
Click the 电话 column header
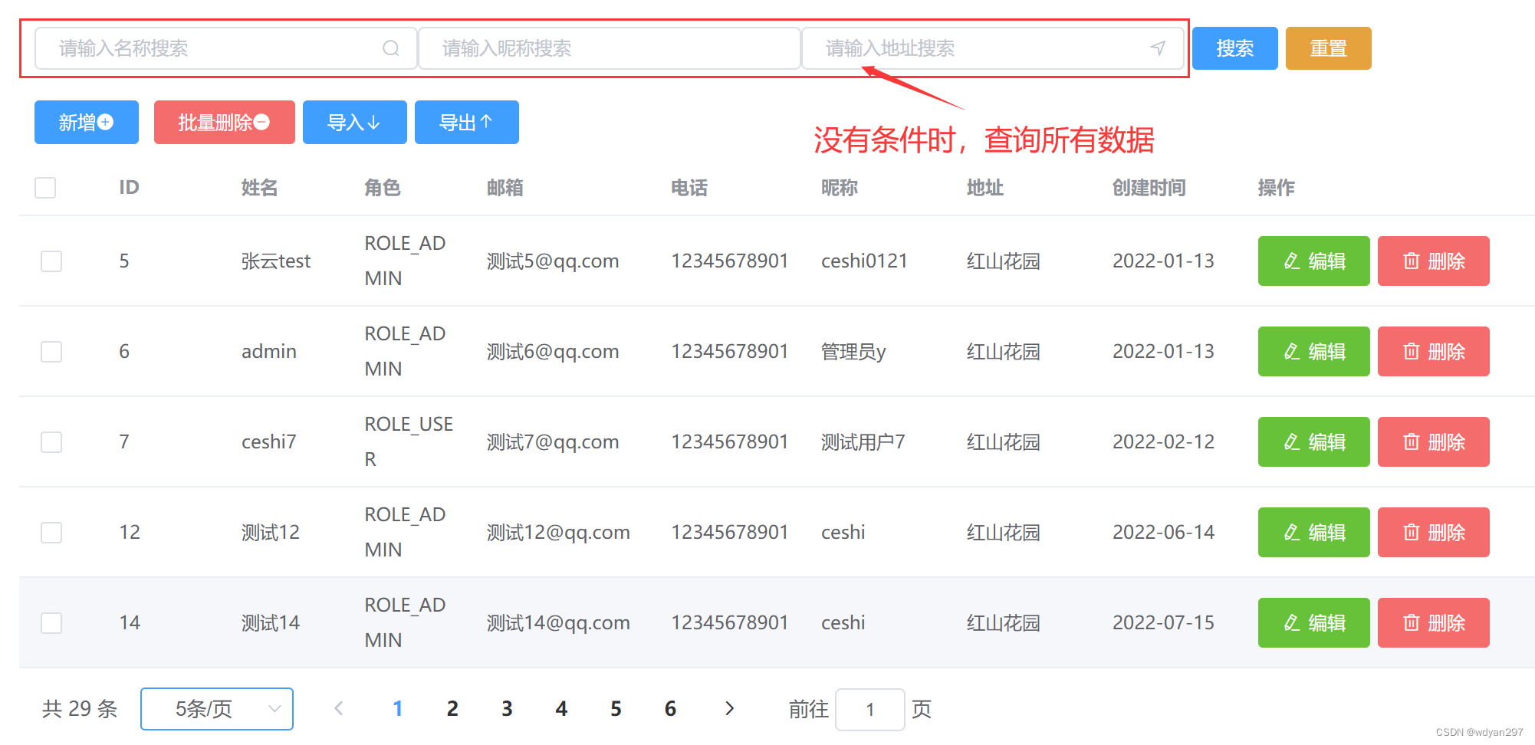pyautogui.click(x=689, y=188)
